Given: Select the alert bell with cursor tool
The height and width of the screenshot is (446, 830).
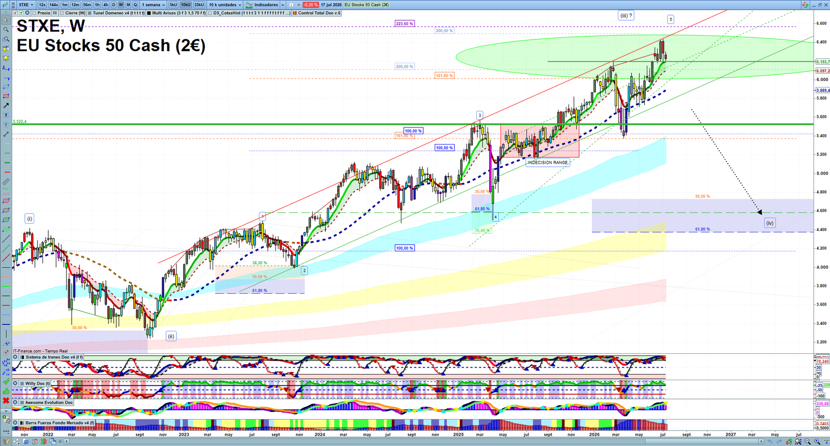Looking at the screenshot, I should click(x=6, y=49).
